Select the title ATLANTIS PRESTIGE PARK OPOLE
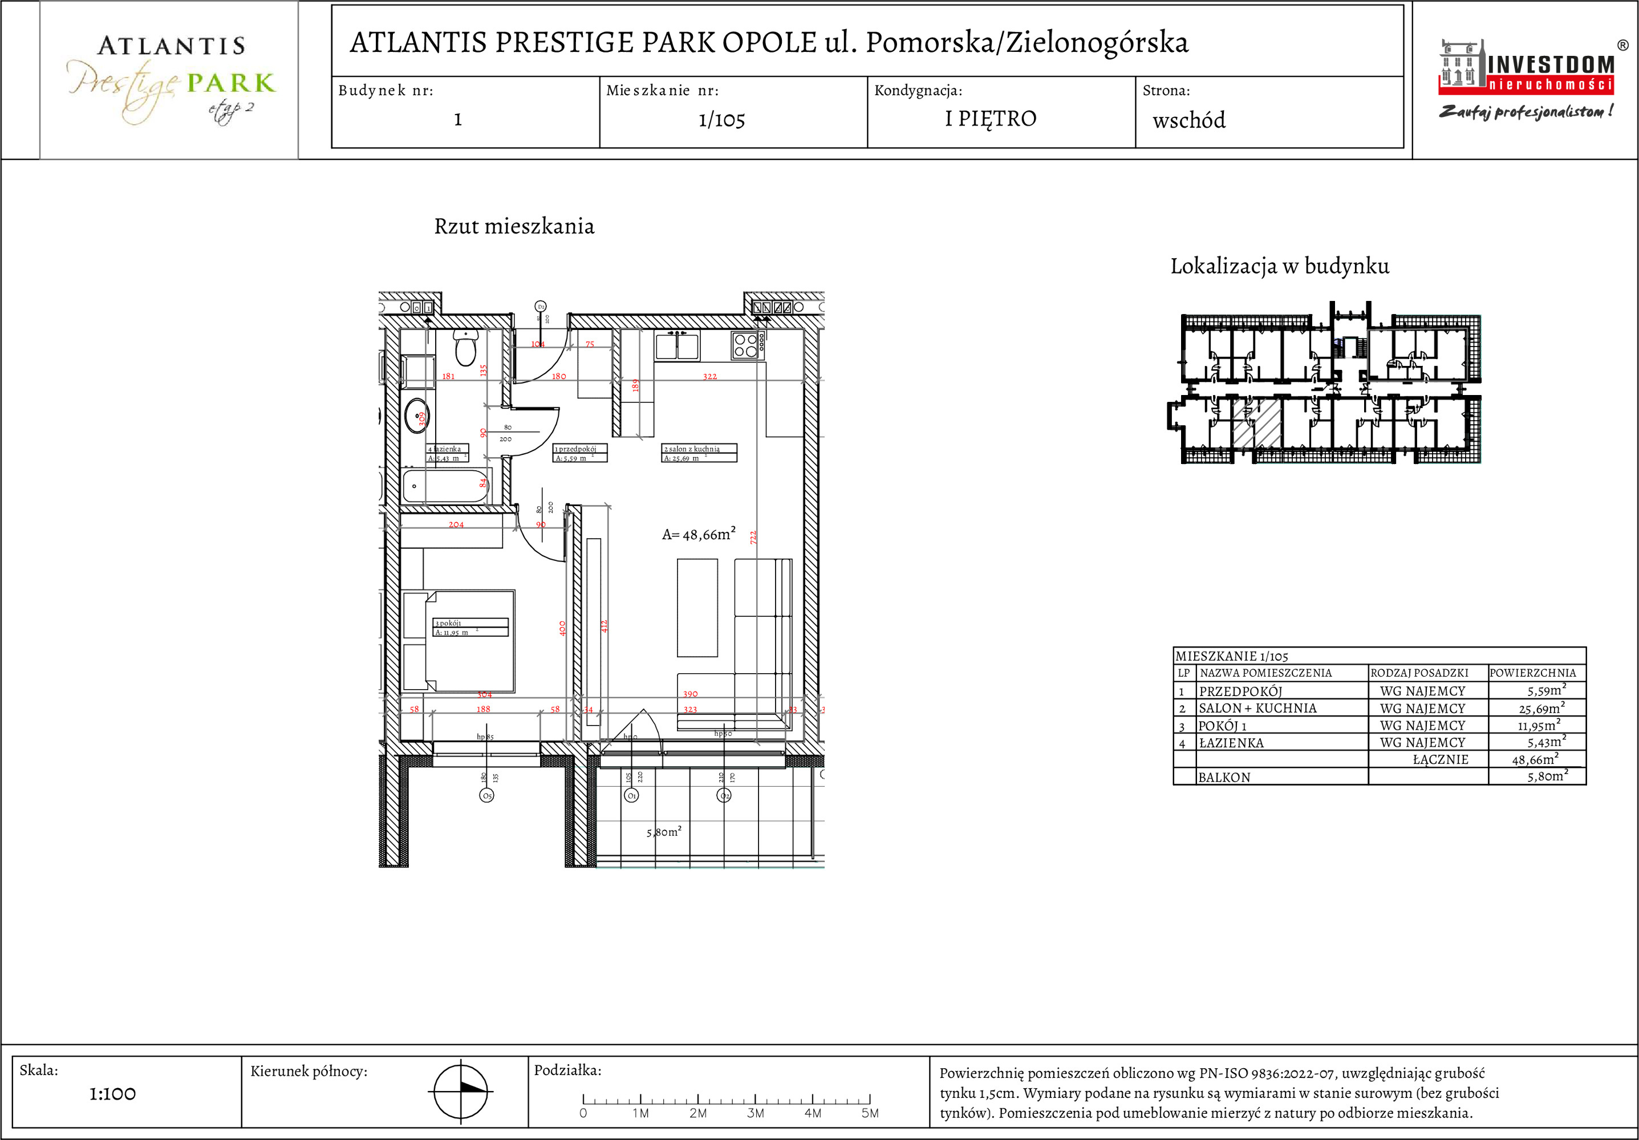 tap(583, 42)
